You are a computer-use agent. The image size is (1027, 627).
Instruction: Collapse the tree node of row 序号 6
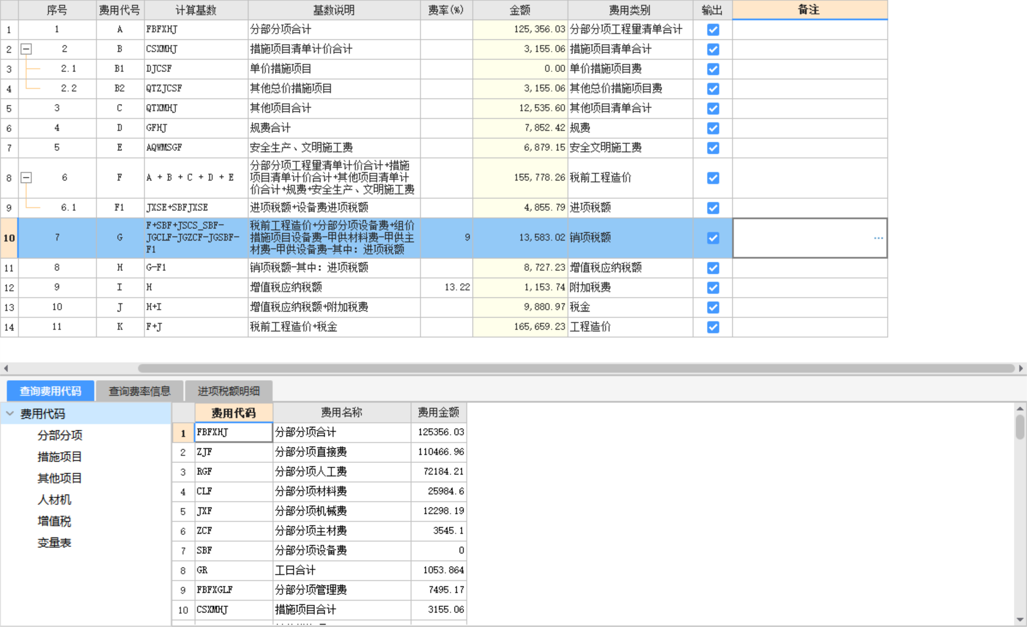click(26, 178)
